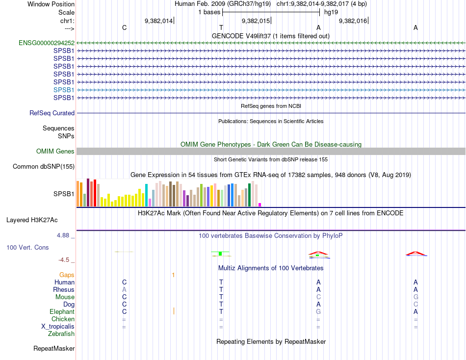Click the orange gap count '1'

coord(173,275)
